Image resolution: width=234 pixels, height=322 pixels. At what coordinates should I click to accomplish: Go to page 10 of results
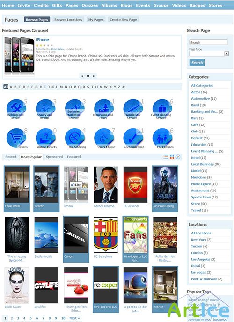coord(63,318)
